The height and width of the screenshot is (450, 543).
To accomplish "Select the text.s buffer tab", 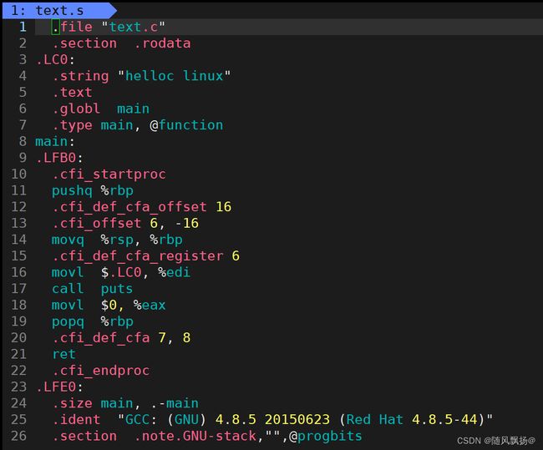I will click(x=58, y=10).
